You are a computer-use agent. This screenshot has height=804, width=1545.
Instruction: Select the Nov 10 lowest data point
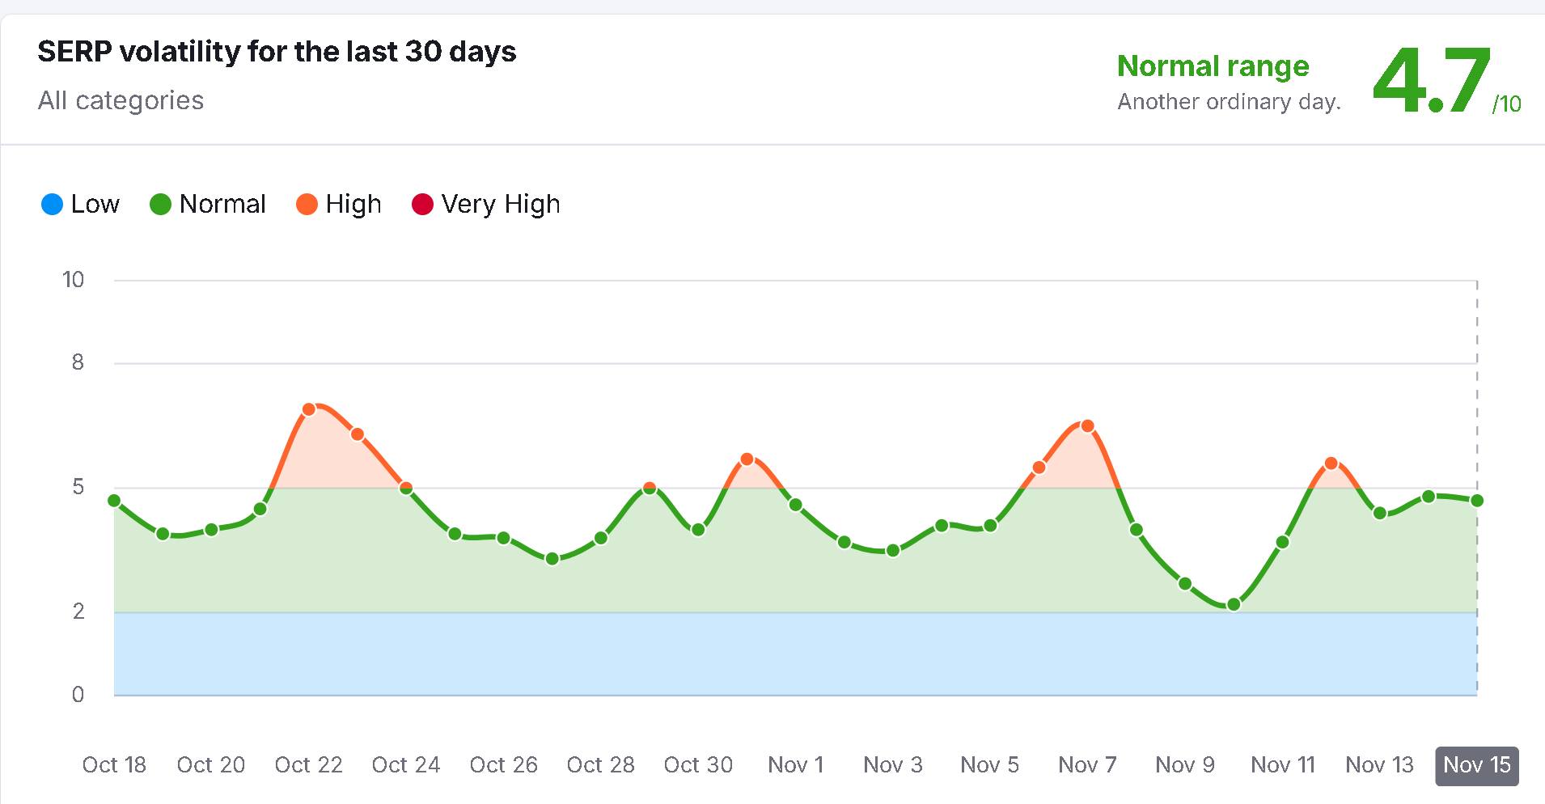point(1234,604)
